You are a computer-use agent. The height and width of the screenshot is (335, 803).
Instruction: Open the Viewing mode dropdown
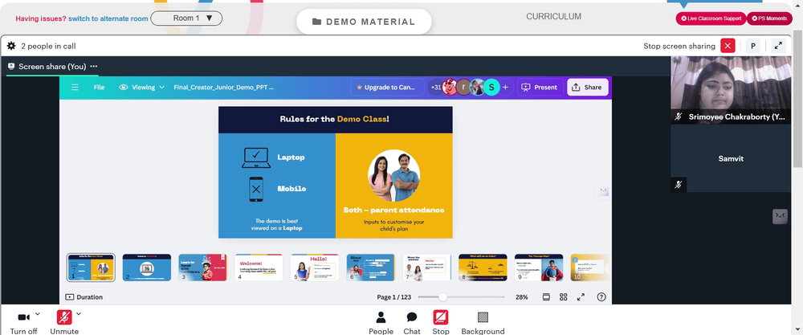pyautogui.click(x=142, y=87)
